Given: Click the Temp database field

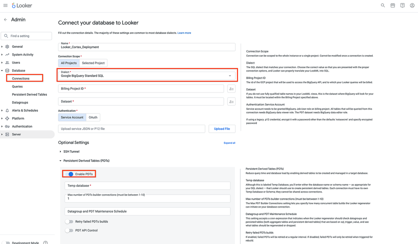Looking at the screenshot, I should coord(147,185).
